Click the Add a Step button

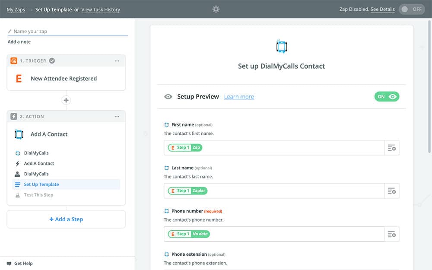[x=66, y=219]
